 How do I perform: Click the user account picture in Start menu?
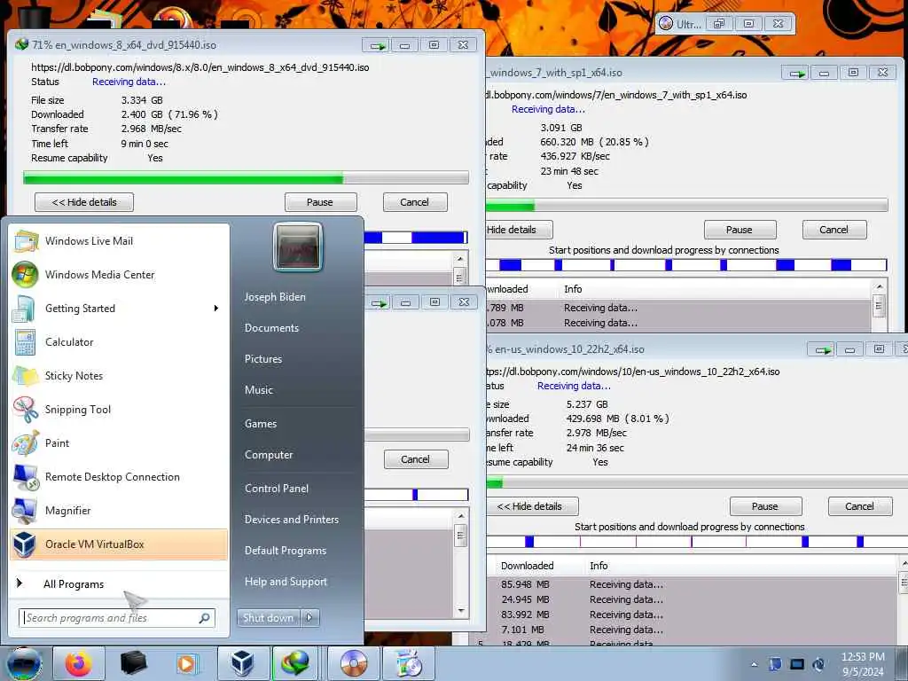298,247
